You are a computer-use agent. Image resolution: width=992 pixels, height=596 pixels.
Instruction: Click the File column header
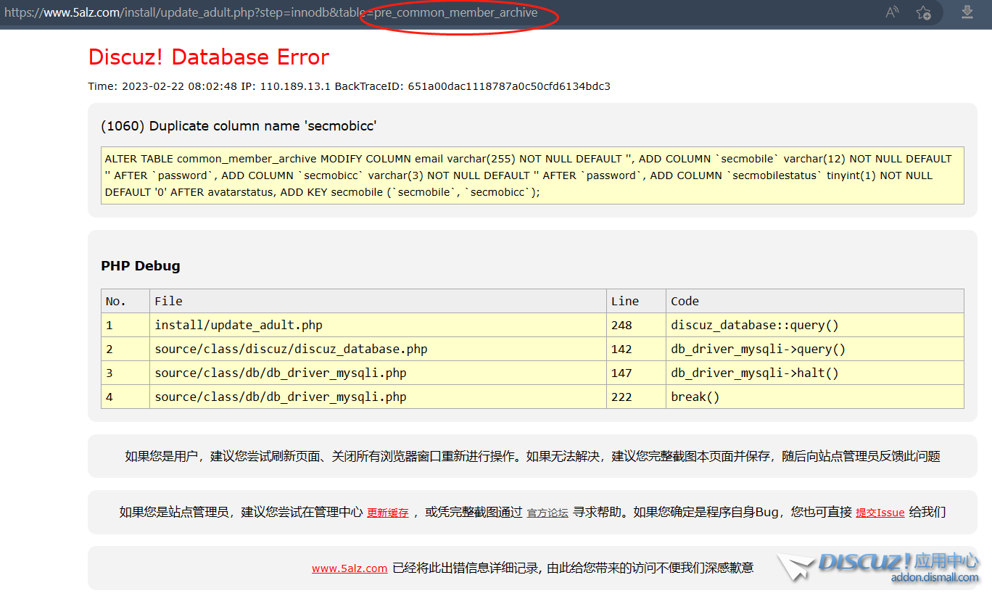click(168, 301)
